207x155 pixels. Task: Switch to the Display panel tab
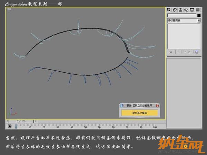(x=192, y=10)
